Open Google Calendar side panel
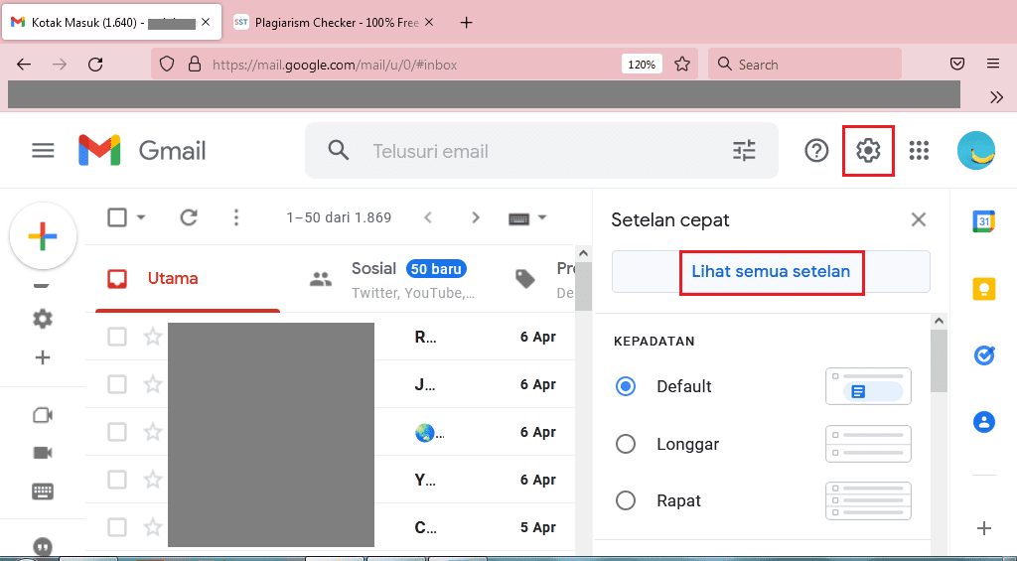This screenshot has height=561, width=1017. (x=984, y=221)
